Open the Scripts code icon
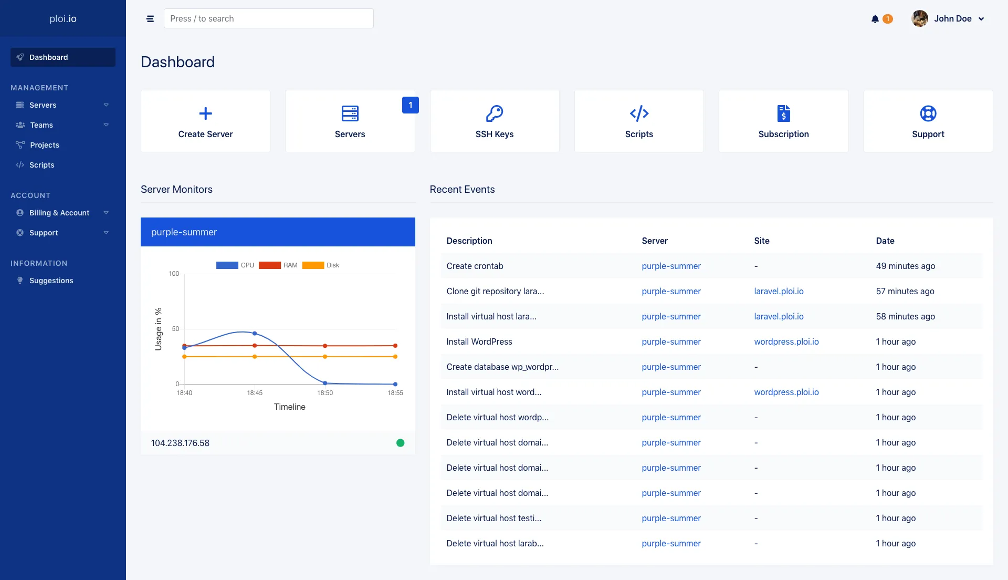Viewport: 1008px width, 580px height. pyautogui.click(x=638, y=113)
